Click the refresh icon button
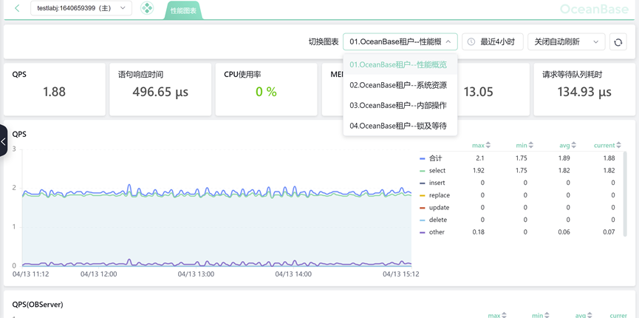Image resolution: width=639 pixels, height=318 pixels. click(x=618, y=41)
